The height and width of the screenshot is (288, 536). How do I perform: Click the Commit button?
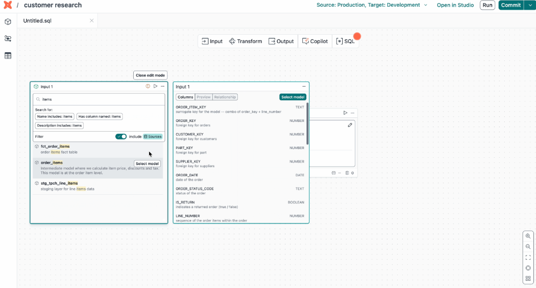pyautogui.click(x=511, y=5)
